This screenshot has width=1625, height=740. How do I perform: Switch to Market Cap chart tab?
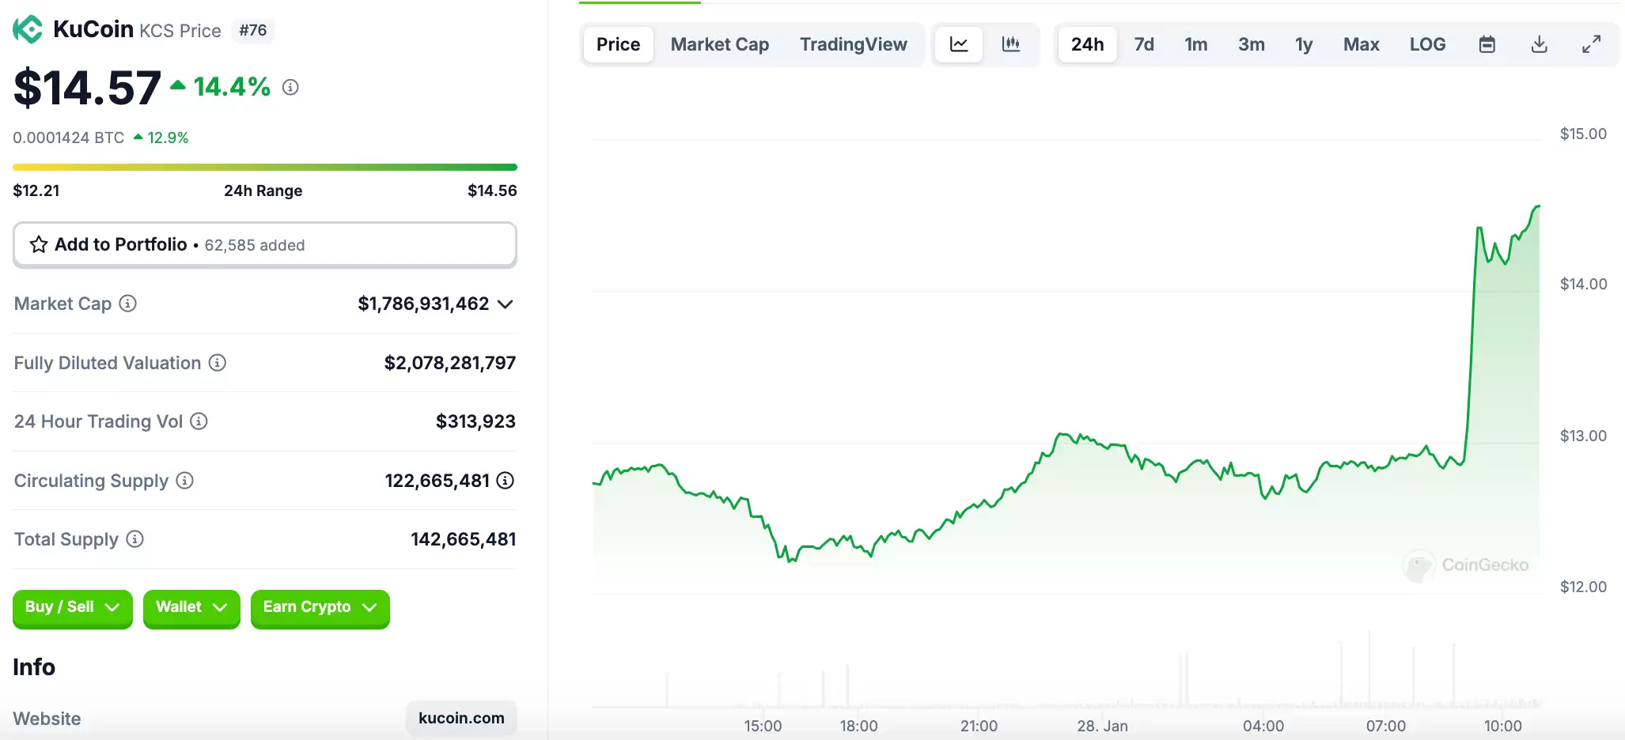tap(720, 44)
